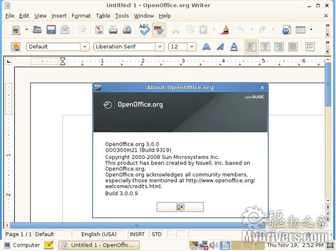Click the Document as E-mail icon
Image resolution: width=336 pixels, height=251 pixels.
pyautogui.click(x=65, y=29)
